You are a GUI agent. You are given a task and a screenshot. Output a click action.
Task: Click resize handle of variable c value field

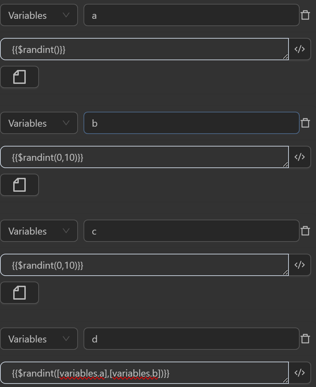click(x=285, y=273)
